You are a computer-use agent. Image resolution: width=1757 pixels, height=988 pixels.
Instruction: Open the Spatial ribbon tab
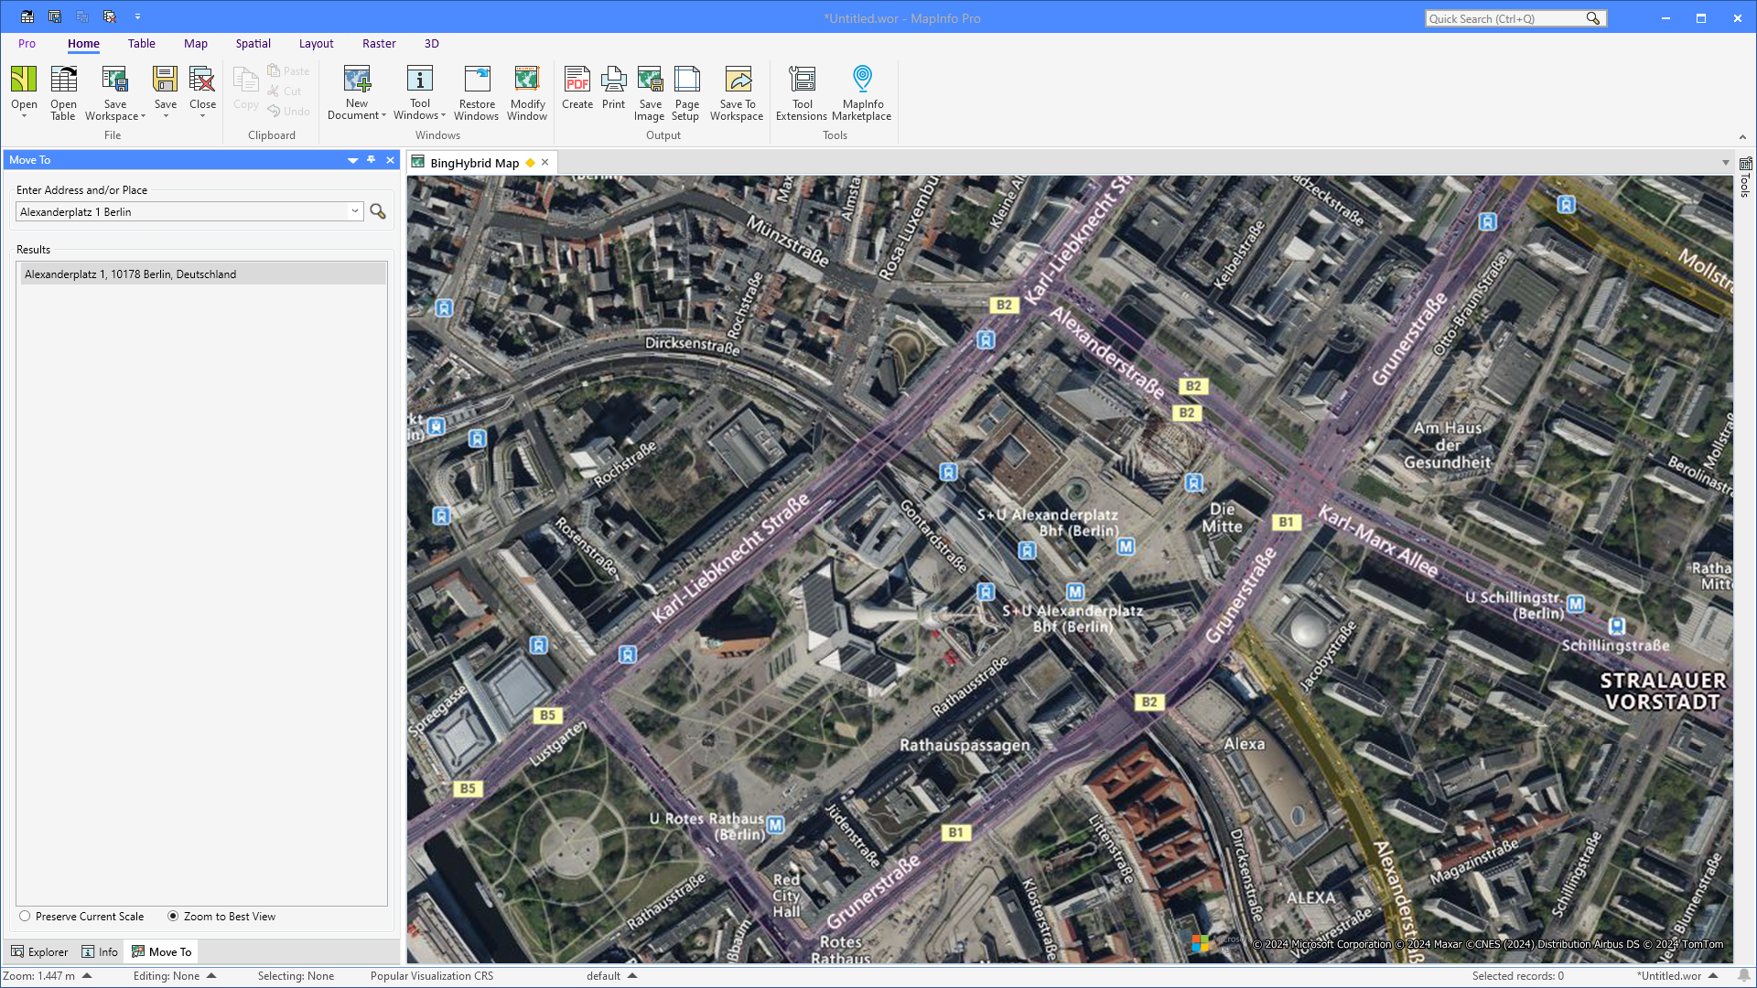(253, 43)
